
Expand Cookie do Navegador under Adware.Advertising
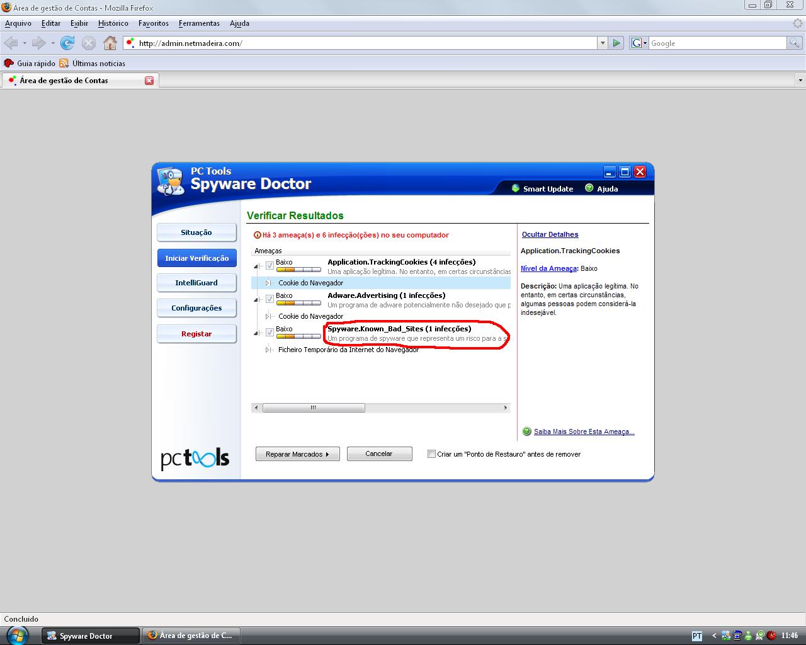click(268, 316)
